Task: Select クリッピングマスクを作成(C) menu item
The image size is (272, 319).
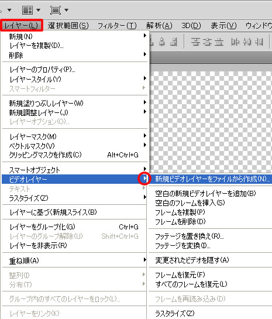Action: [74, 155]
